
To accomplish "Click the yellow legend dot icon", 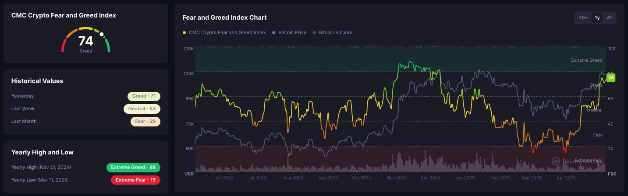I will (x=184, y=33).
